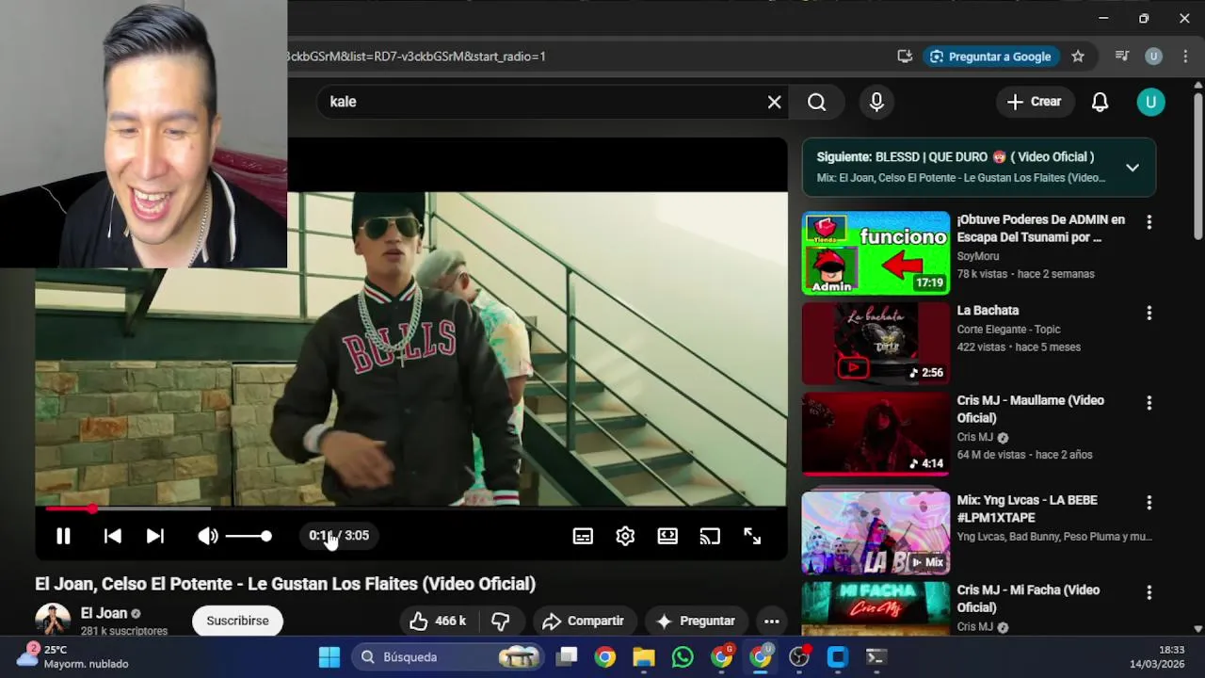The height and width of the screenshot is (678, 1205).
Task: Switch to theater mode
Action: pyautogui.click(x=667, y=536)
